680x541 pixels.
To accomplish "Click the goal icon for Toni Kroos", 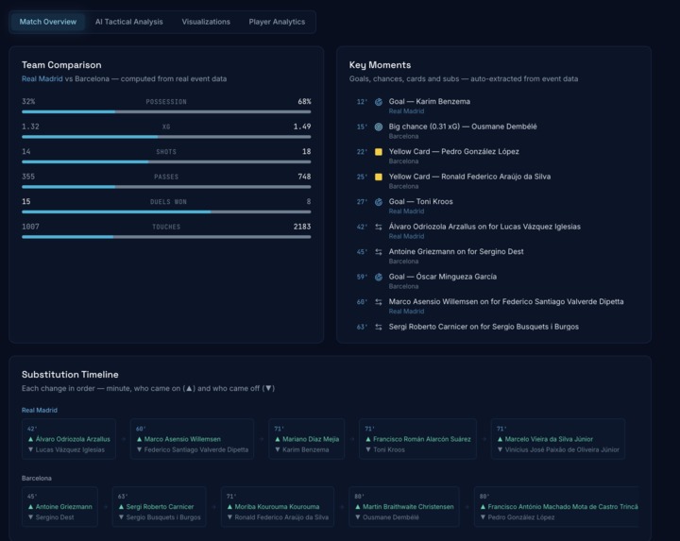I will [379, 202].
